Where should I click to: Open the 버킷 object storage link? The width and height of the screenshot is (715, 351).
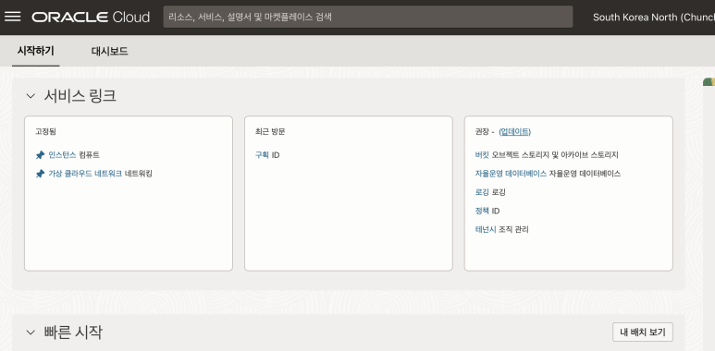482,155
